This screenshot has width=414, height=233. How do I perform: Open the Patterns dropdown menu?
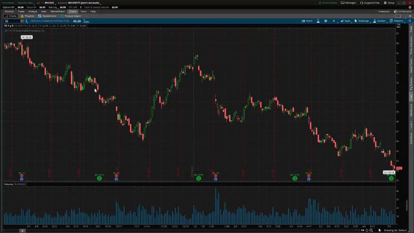(397, 21)
